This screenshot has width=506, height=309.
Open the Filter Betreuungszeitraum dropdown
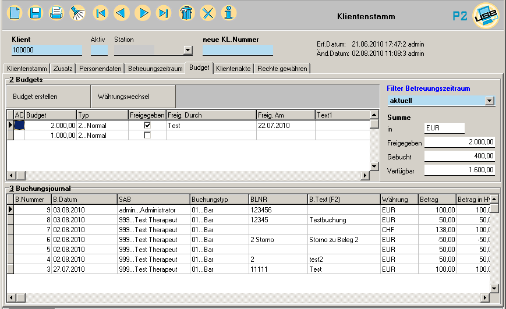[x=490, y=101]
